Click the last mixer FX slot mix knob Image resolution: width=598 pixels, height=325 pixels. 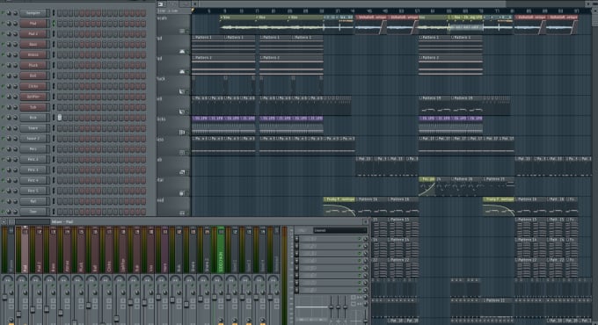[365, 290]
